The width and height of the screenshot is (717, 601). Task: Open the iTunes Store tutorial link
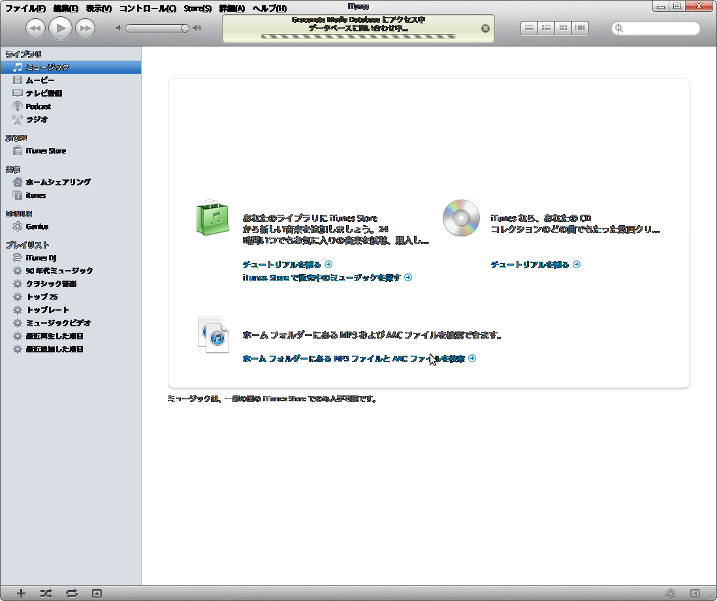287,265
